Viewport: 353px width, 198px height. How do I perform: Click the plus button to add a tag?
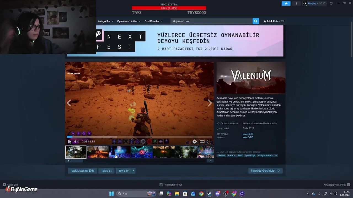click(x=276, y=156)
